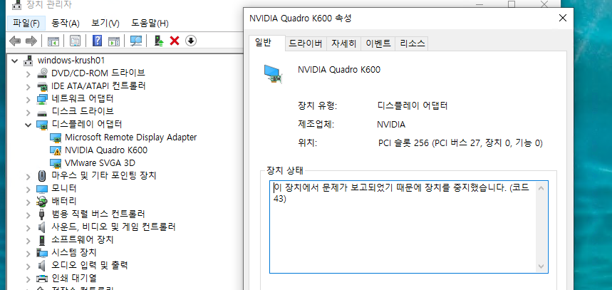The width and height of the screenshot is (612, 290).
Task: Expand the 오디오 입력 및 출력 node
Action: [28, 266]
